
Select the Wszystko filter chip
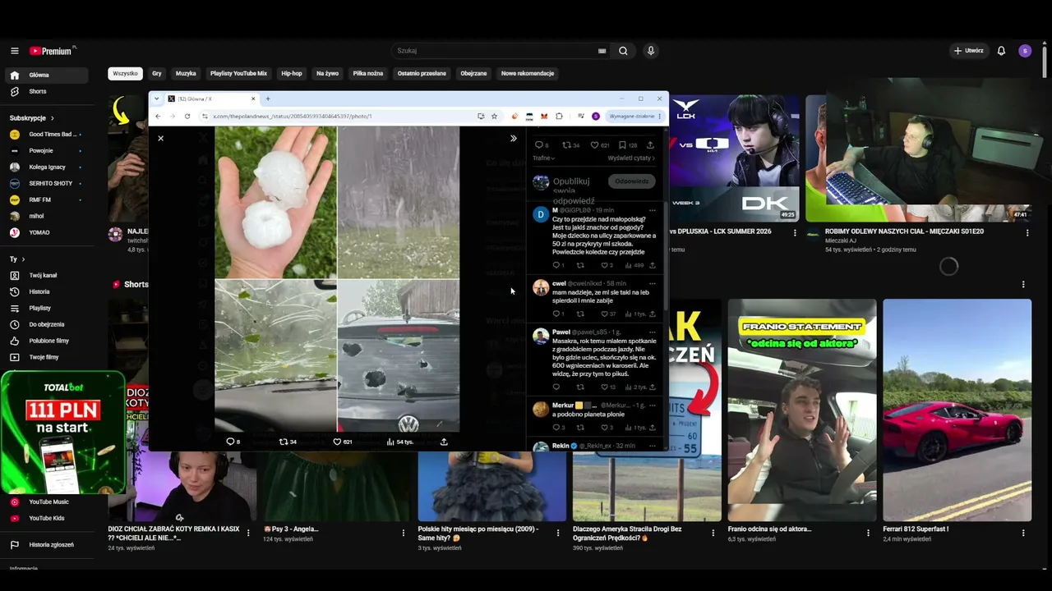click(x=125, y=74)
